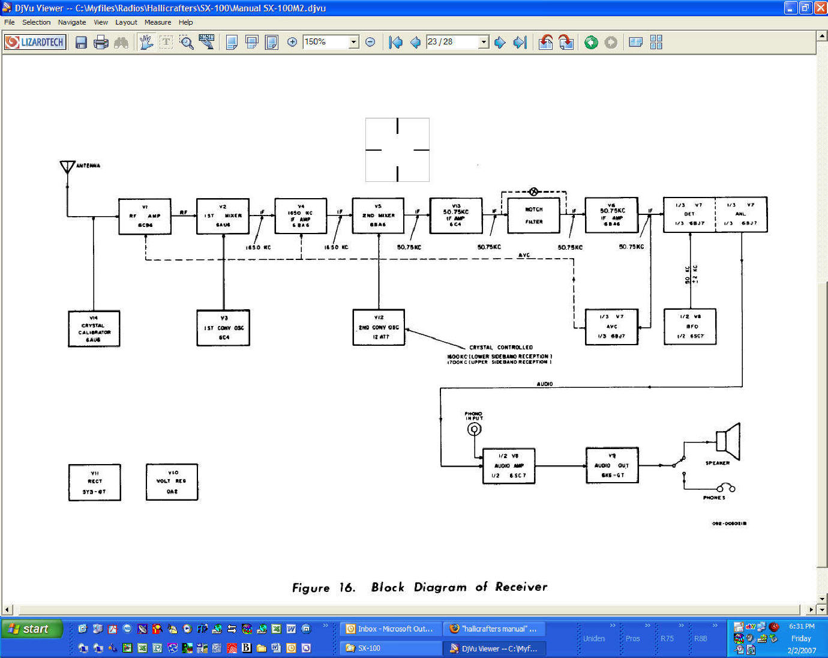Open the 150% zoom level dropdown

click(x=354, y=42)
